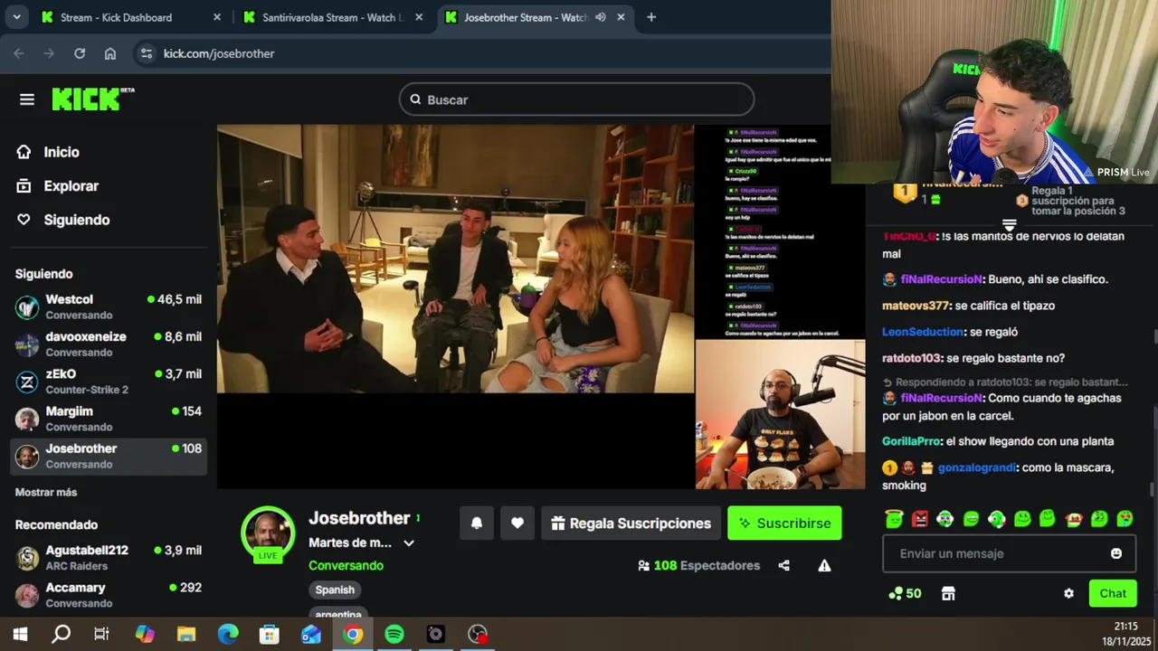Viewport: 1158px width, 651px height.
Task: Open Margiim channel from sidebar
Action: coord(109,418)
